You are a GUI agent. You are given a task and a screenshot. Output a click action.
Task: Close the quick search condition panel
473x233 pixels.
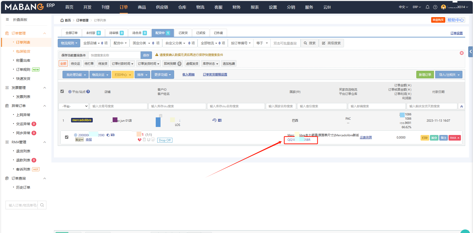pyautogui.click(x=462, y=53)
